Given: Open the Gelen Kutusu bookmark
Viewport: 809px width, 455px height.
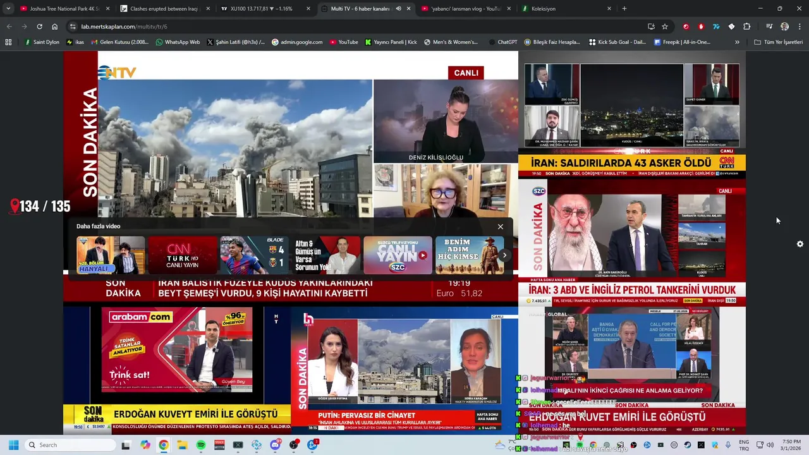Looking at the screenshot, I should click(120, 42).
